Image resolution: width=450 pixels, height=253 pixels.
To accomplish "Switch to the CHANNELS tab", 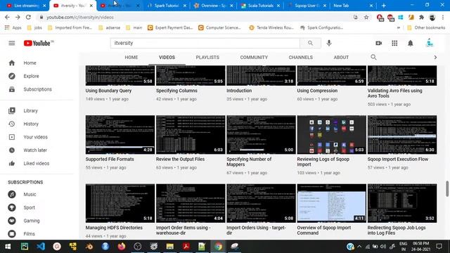I will [x=300, y=58].
